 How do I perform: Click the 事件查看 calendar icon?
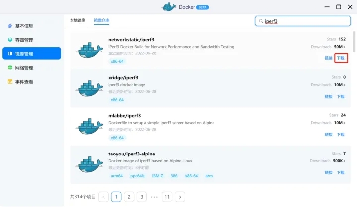10,82
